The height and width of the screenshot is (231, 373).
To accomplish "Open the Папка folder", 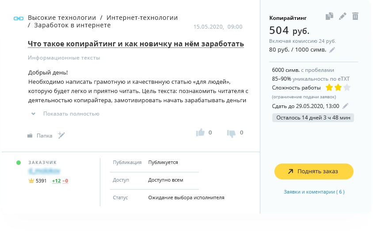I will (x=44, y=136).
